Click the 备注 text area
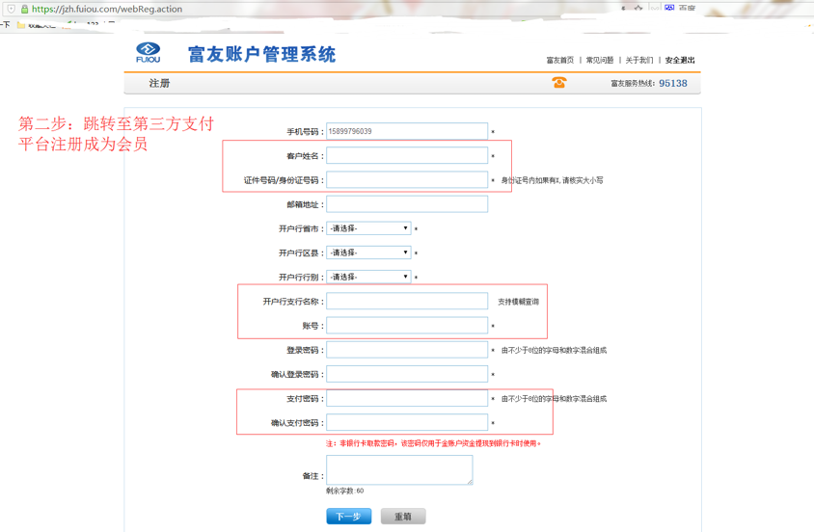The image size is (814, 532). pyautogui.click(x=399, y=470)
